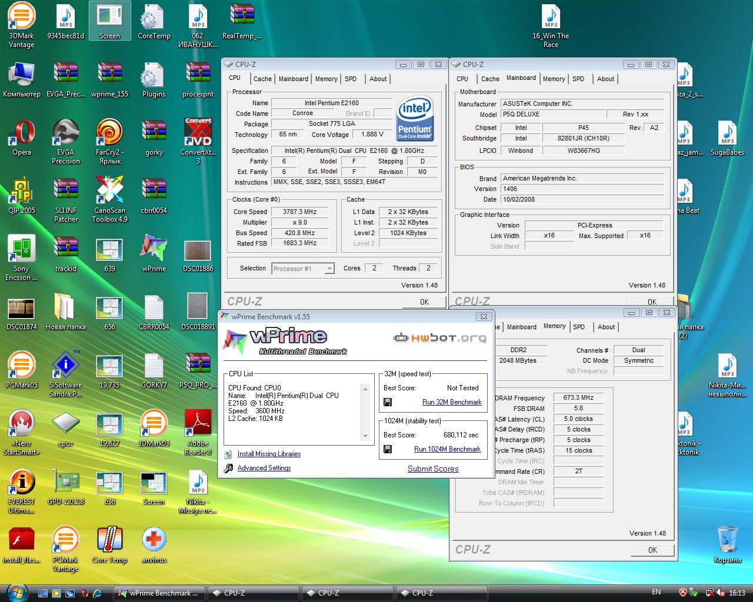Click the taskbar clock 16:13
Image resolution: width=753 pixels, height=602 pixels.
(x=737, y=593)
